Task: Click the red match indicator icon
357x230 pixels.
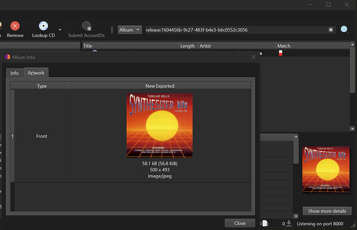Action: point(280,53)
